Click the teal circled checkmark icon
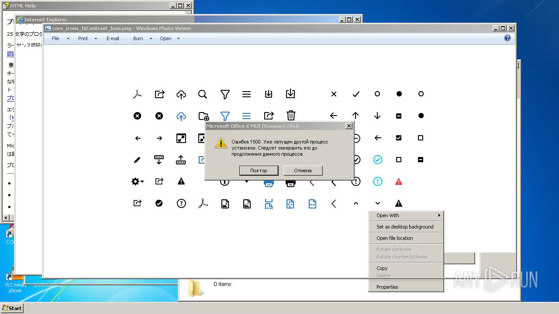Image resolution: width=559 pixels, height=314 pixels. tap(378, 160)
